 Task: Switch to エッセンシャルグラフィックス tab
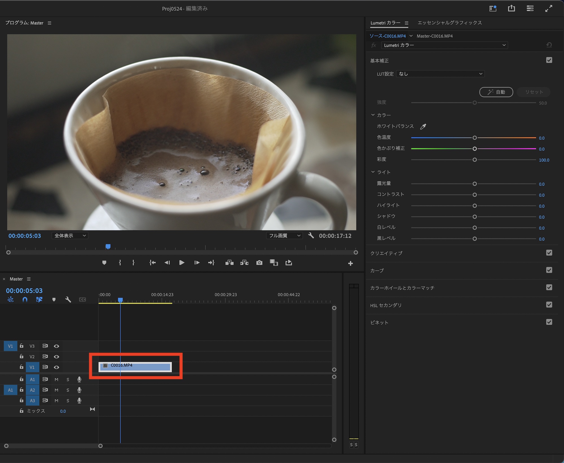tap(450, 23)
